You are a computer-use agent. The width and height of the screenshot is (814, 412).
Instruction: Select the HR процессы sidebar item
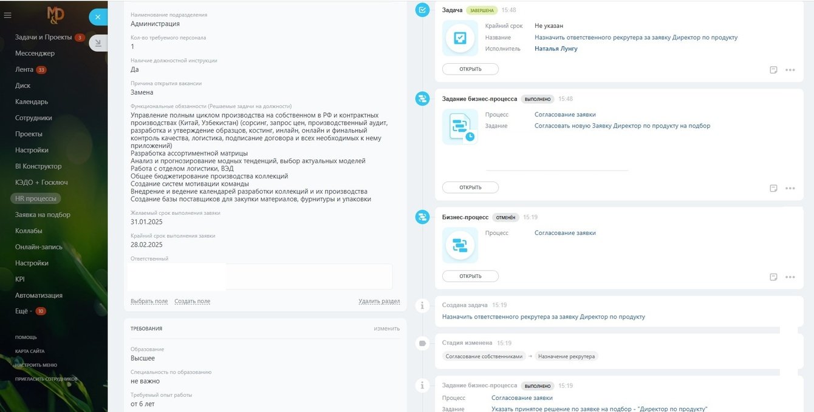point(36,198)
